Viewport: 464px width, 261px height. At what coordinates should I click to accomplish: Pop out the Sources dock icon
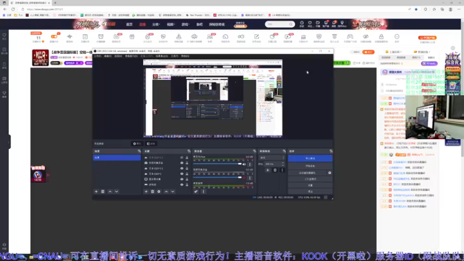(189, 151)
